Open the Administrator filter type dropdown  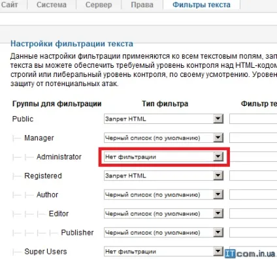pyautogui.click(x=164, y=157)
